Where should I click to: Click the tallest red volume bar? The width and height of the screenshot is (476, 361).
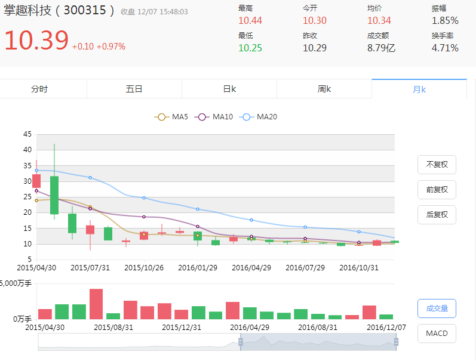click(x=96, y=304)
